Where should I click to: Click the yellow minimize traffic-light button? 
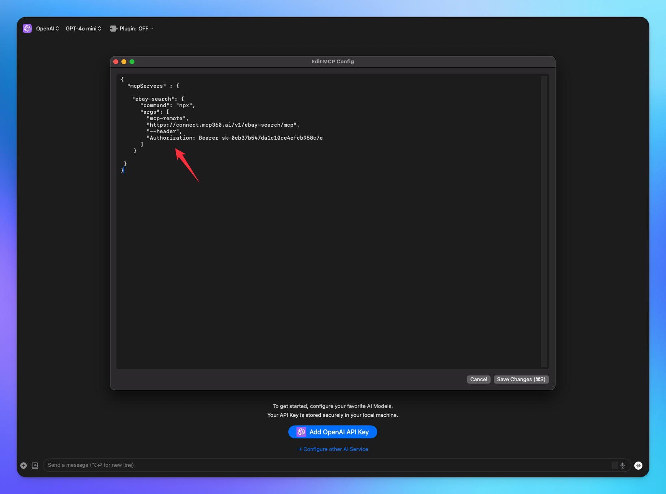pos(124,62)
